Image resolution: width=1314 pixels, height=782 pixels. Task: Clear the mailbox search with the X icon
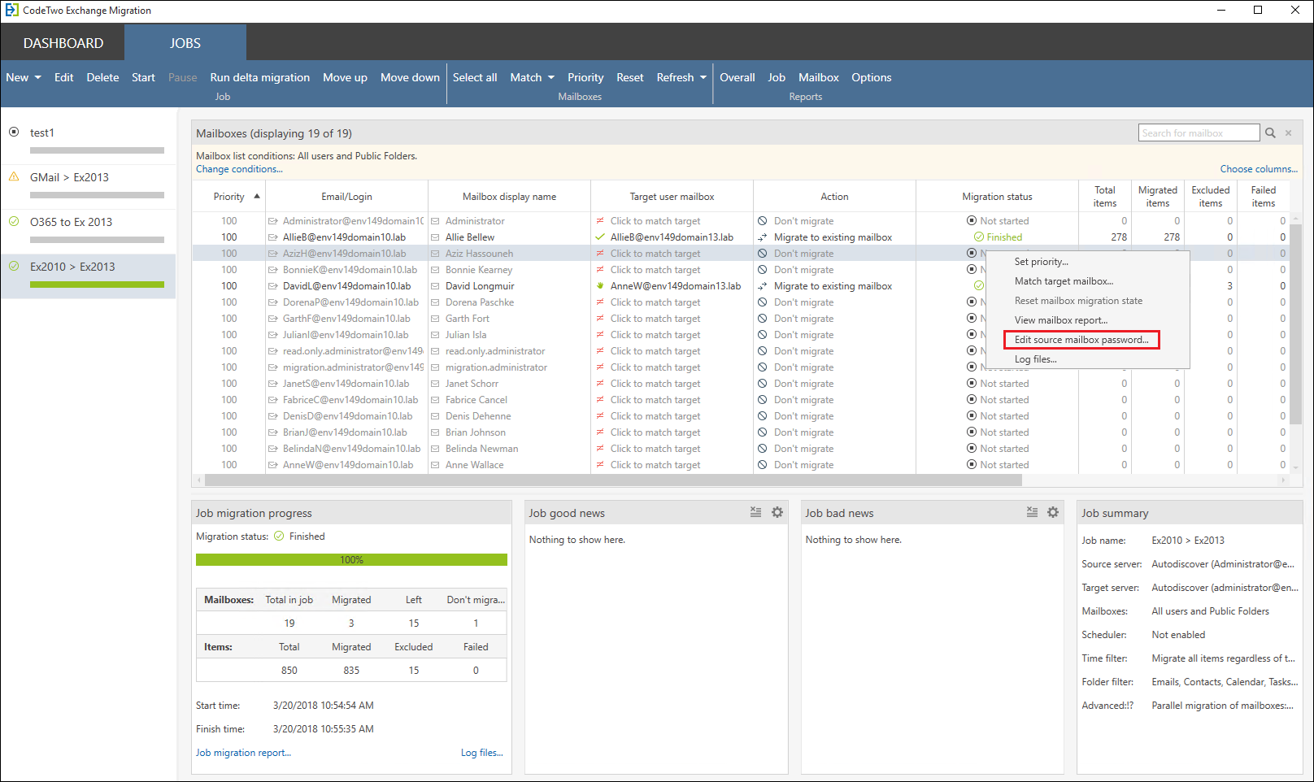1289,133
